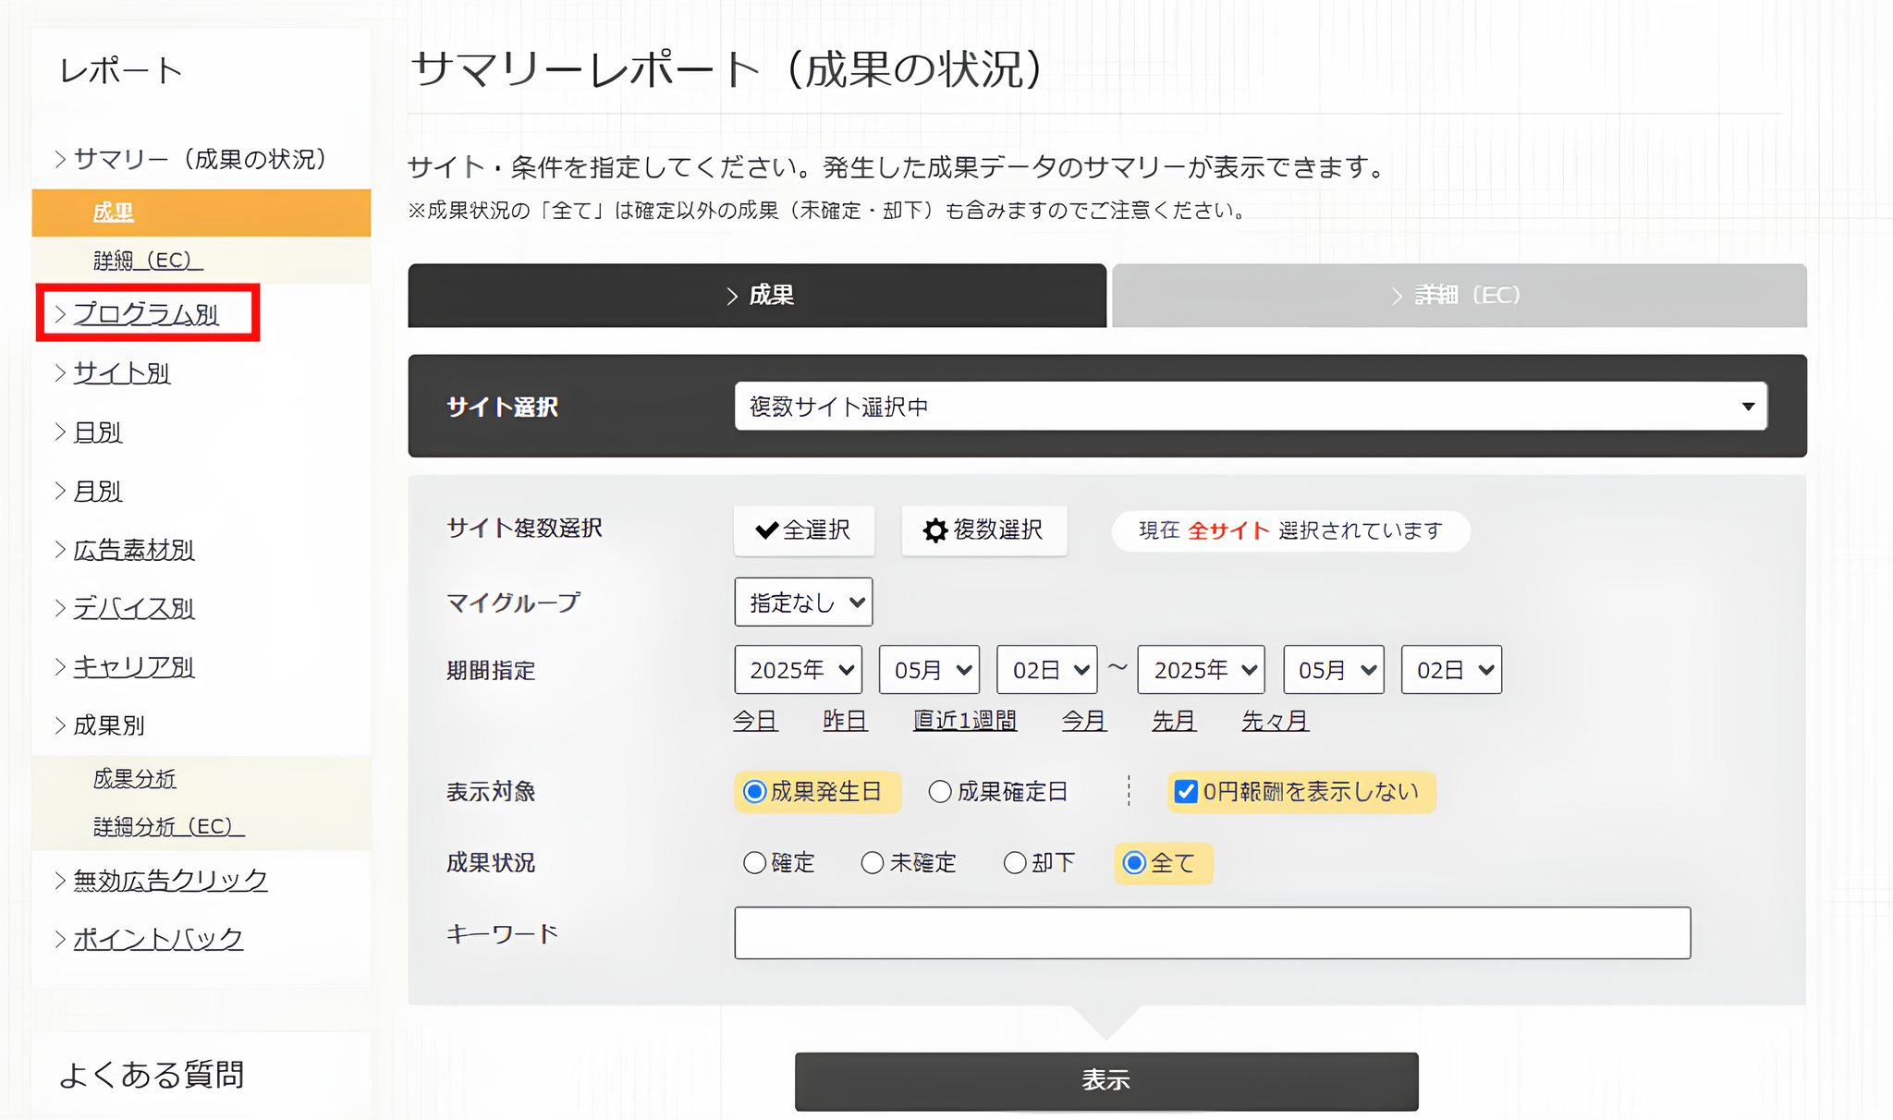The height and width of the screenshot is (1120, 1893).
Task: Select the 成果 tab
Action: click(x=756, y=296)
